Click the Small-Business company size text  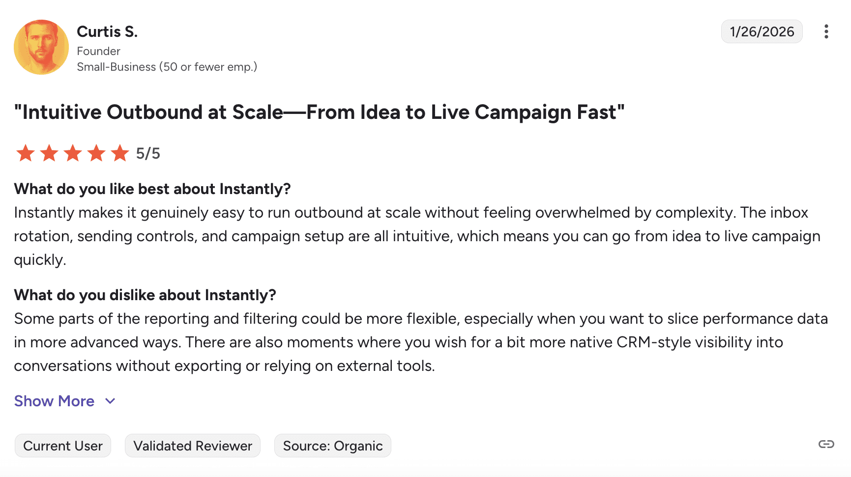tap(167, 67)
